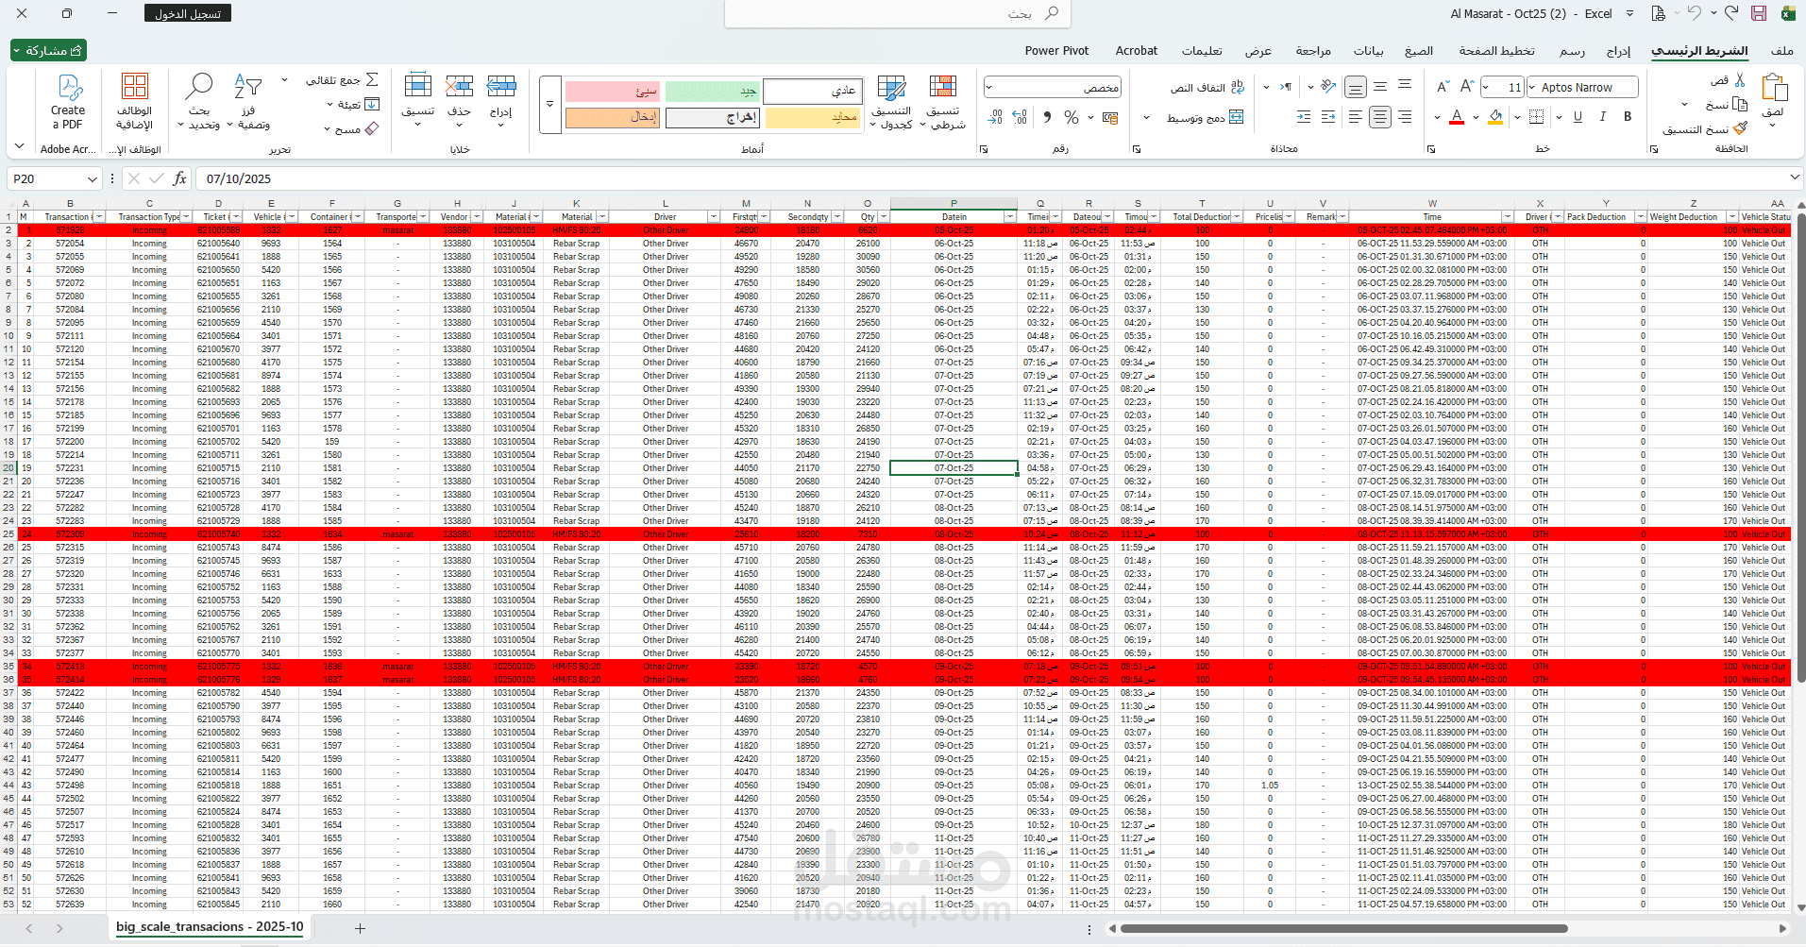
Task: Click the Increase Decimal icon
Action: coord(1020,117)
